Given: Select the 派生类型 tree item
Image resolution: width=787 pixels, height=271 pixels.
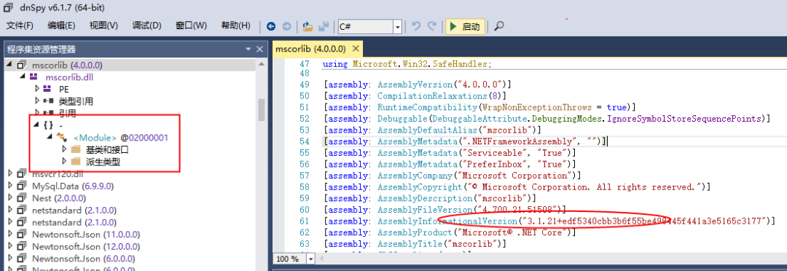Looking at the screenshot, I should [x=103, y=162].
